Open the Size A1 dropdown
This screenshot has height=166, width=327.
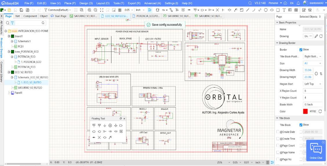click(x=313, y=63)
